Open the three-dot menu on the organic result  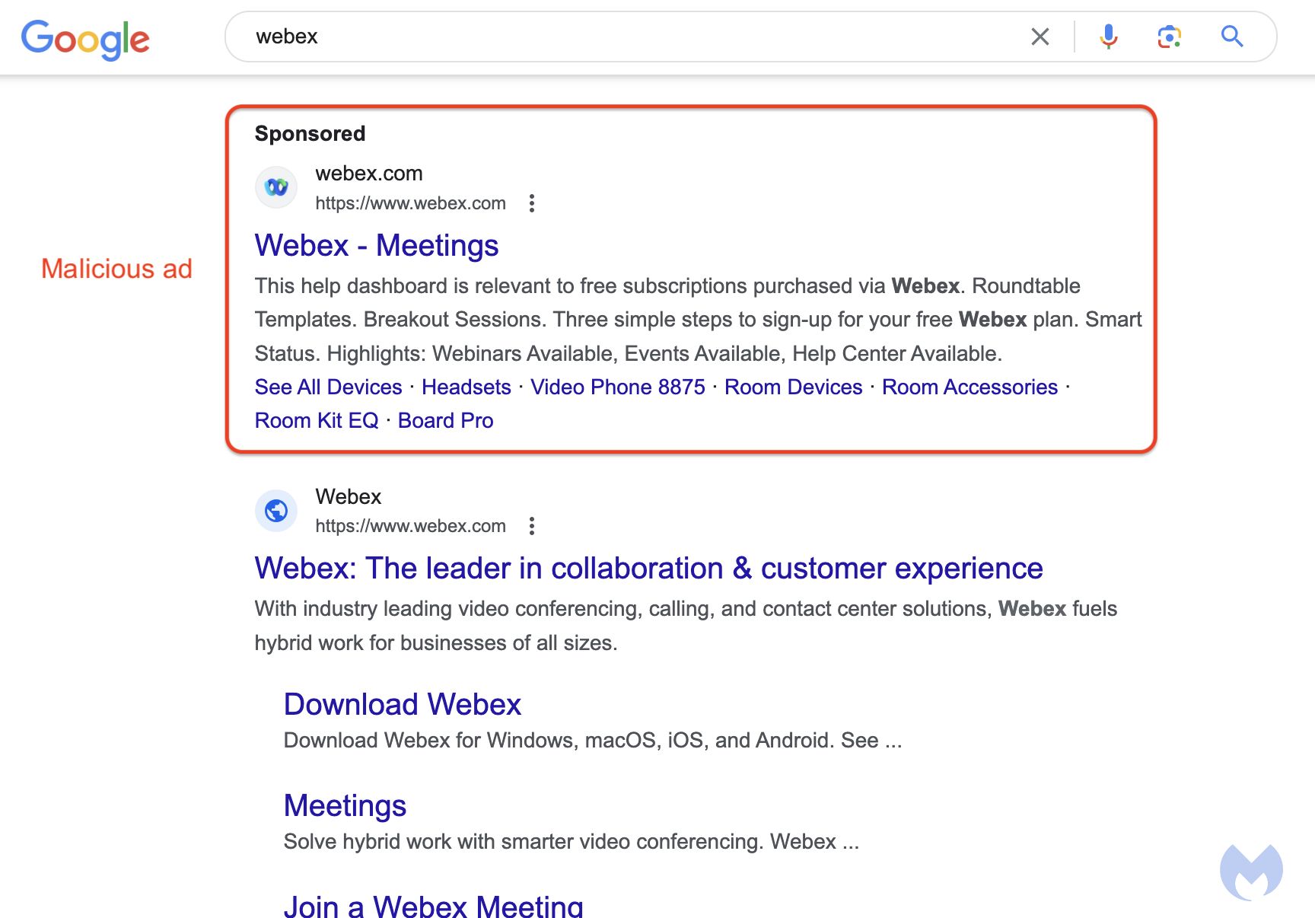(x=532, y=526)
